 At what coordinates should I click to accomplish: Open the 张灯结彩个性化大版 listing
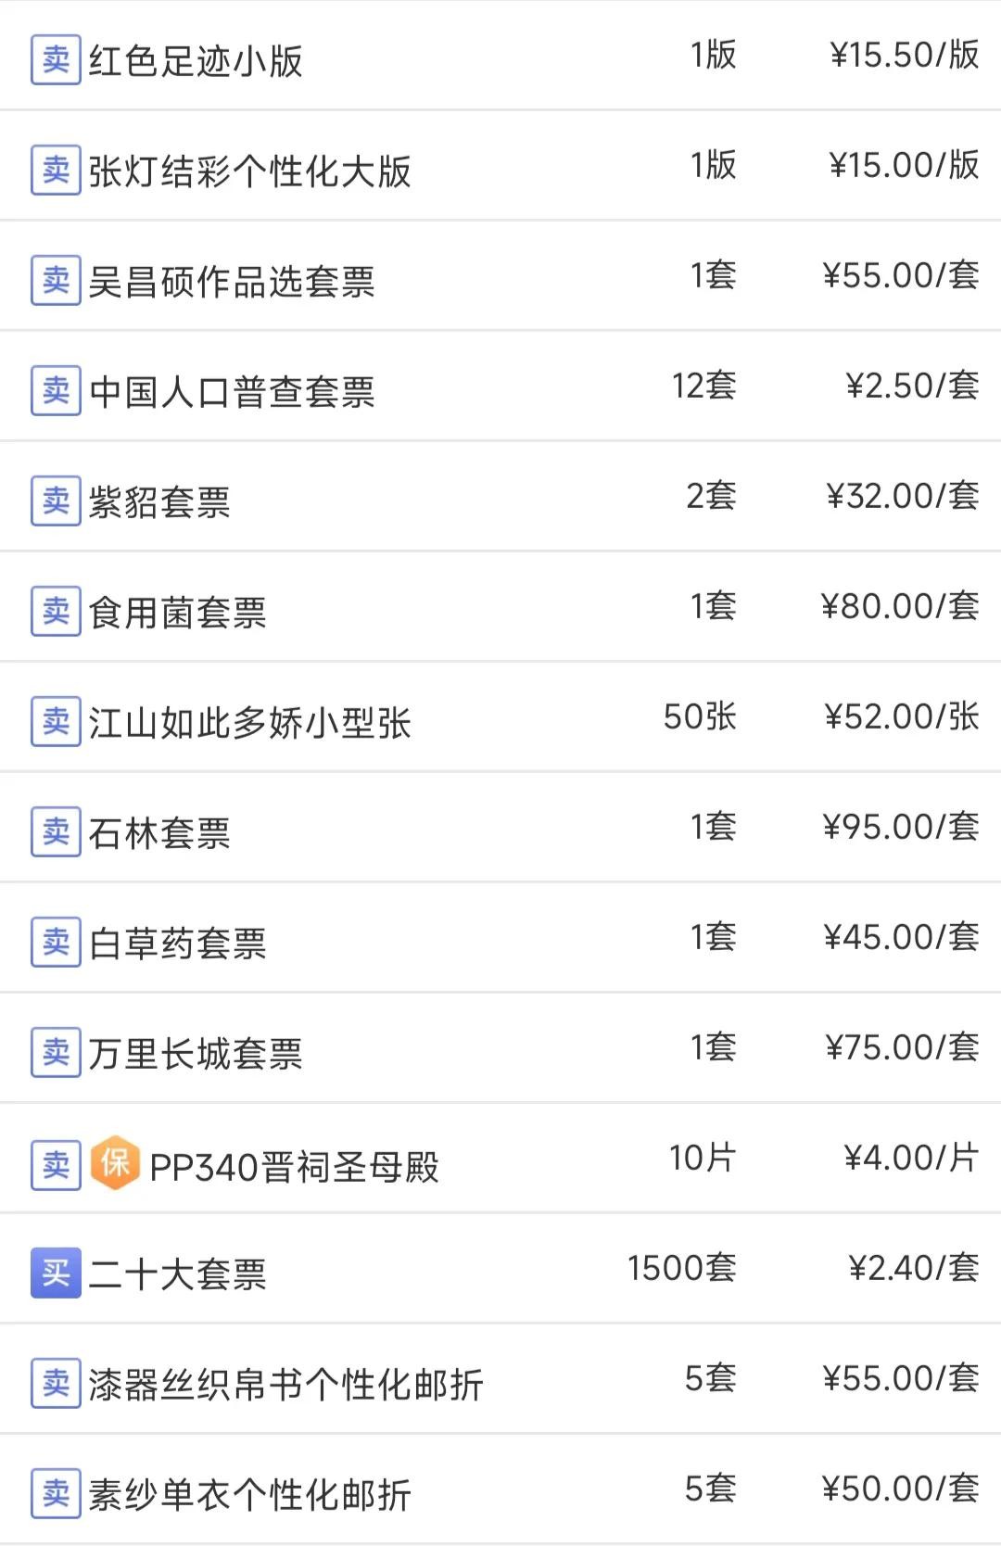click(x=249, y=171)
